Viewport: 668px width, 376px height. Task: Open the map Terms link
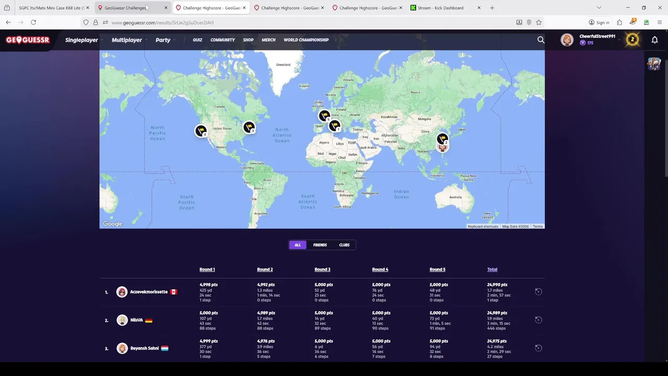(538, 227)
